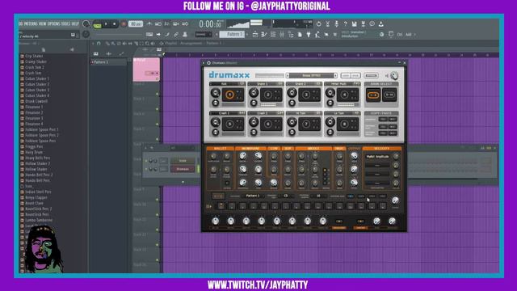The height and width of the screenshot is (291, 517).
Task: Click Kick pad large level knob
Action: 216,93
